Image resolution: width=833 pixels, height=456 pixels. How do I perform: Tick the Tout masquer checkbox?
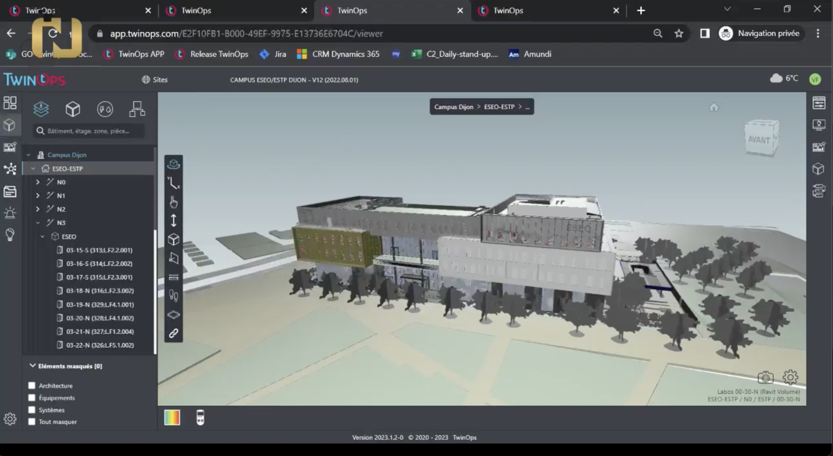(x=32, y=422)
